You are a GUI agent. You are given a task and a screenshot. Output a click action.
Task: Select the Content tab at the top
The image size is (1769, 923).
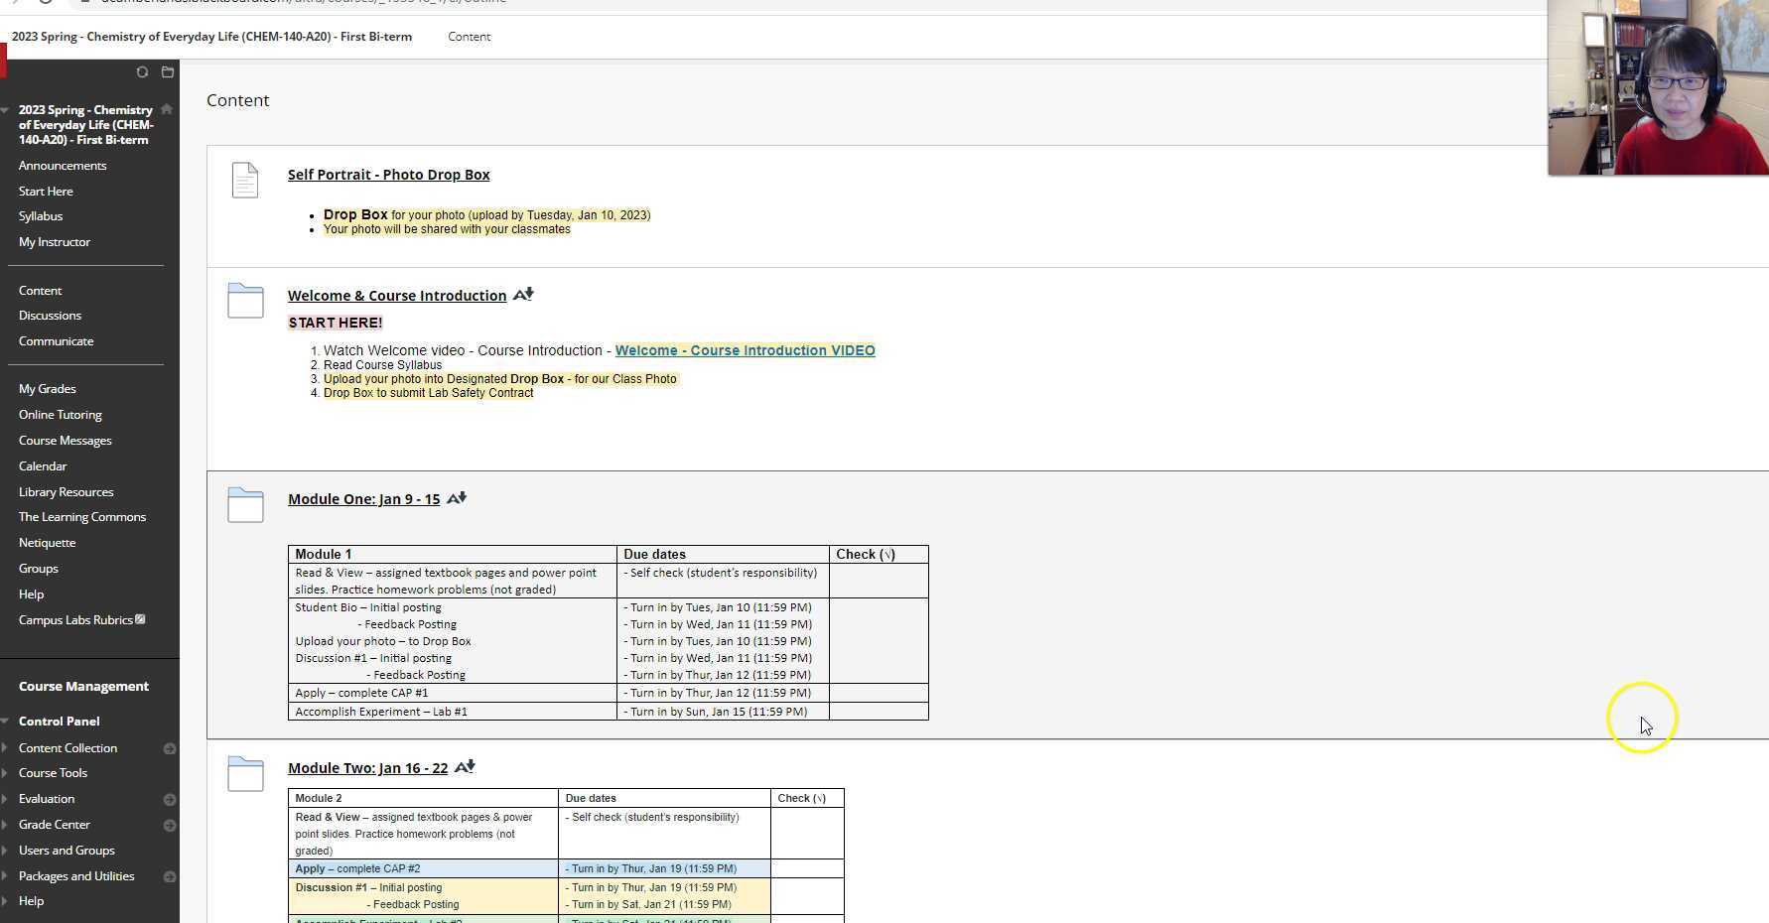tap(469, 36)
